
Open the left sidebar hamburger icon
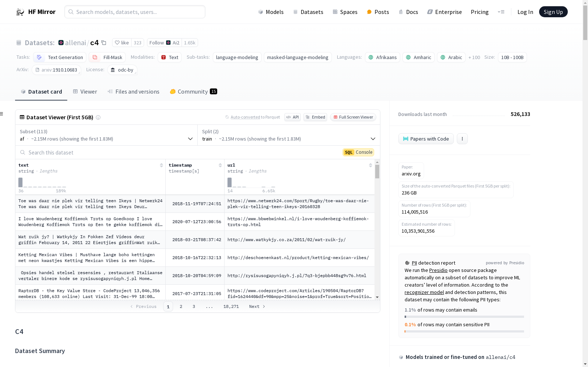pyautogui.click(x=1, y=114)
